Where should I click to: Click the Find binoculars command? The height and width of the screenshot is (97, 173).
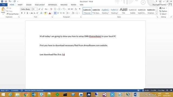(x=162, y=8)
